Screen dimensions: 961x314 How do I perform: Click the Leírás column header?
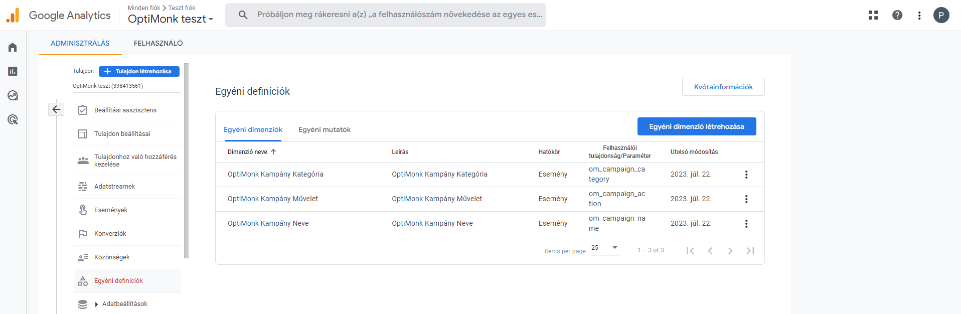[x=400, y=152]
